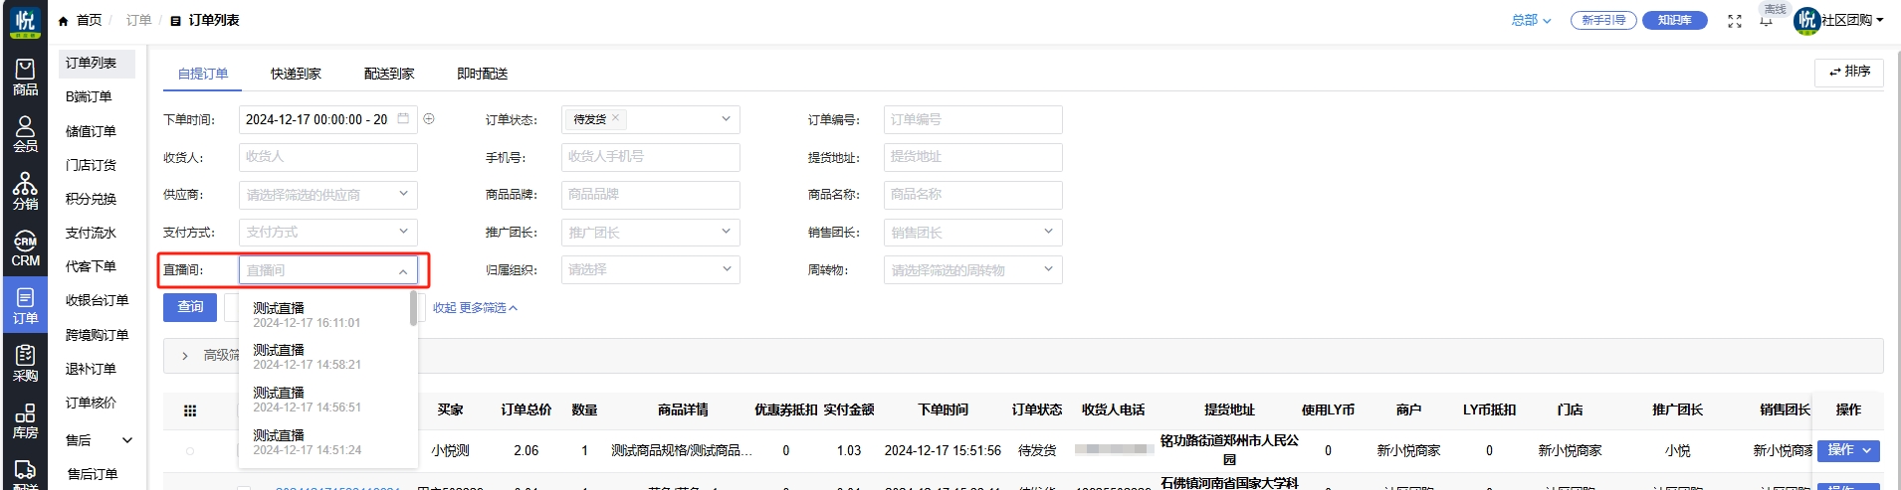Viewport: 1901px width, 490px height.
Task: Click the home icon in the breadcrumb
Action: [64, 20]
